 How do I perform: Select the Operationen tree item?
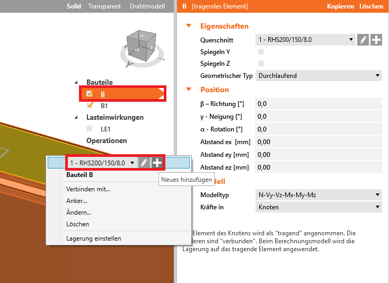coord(107,140)
